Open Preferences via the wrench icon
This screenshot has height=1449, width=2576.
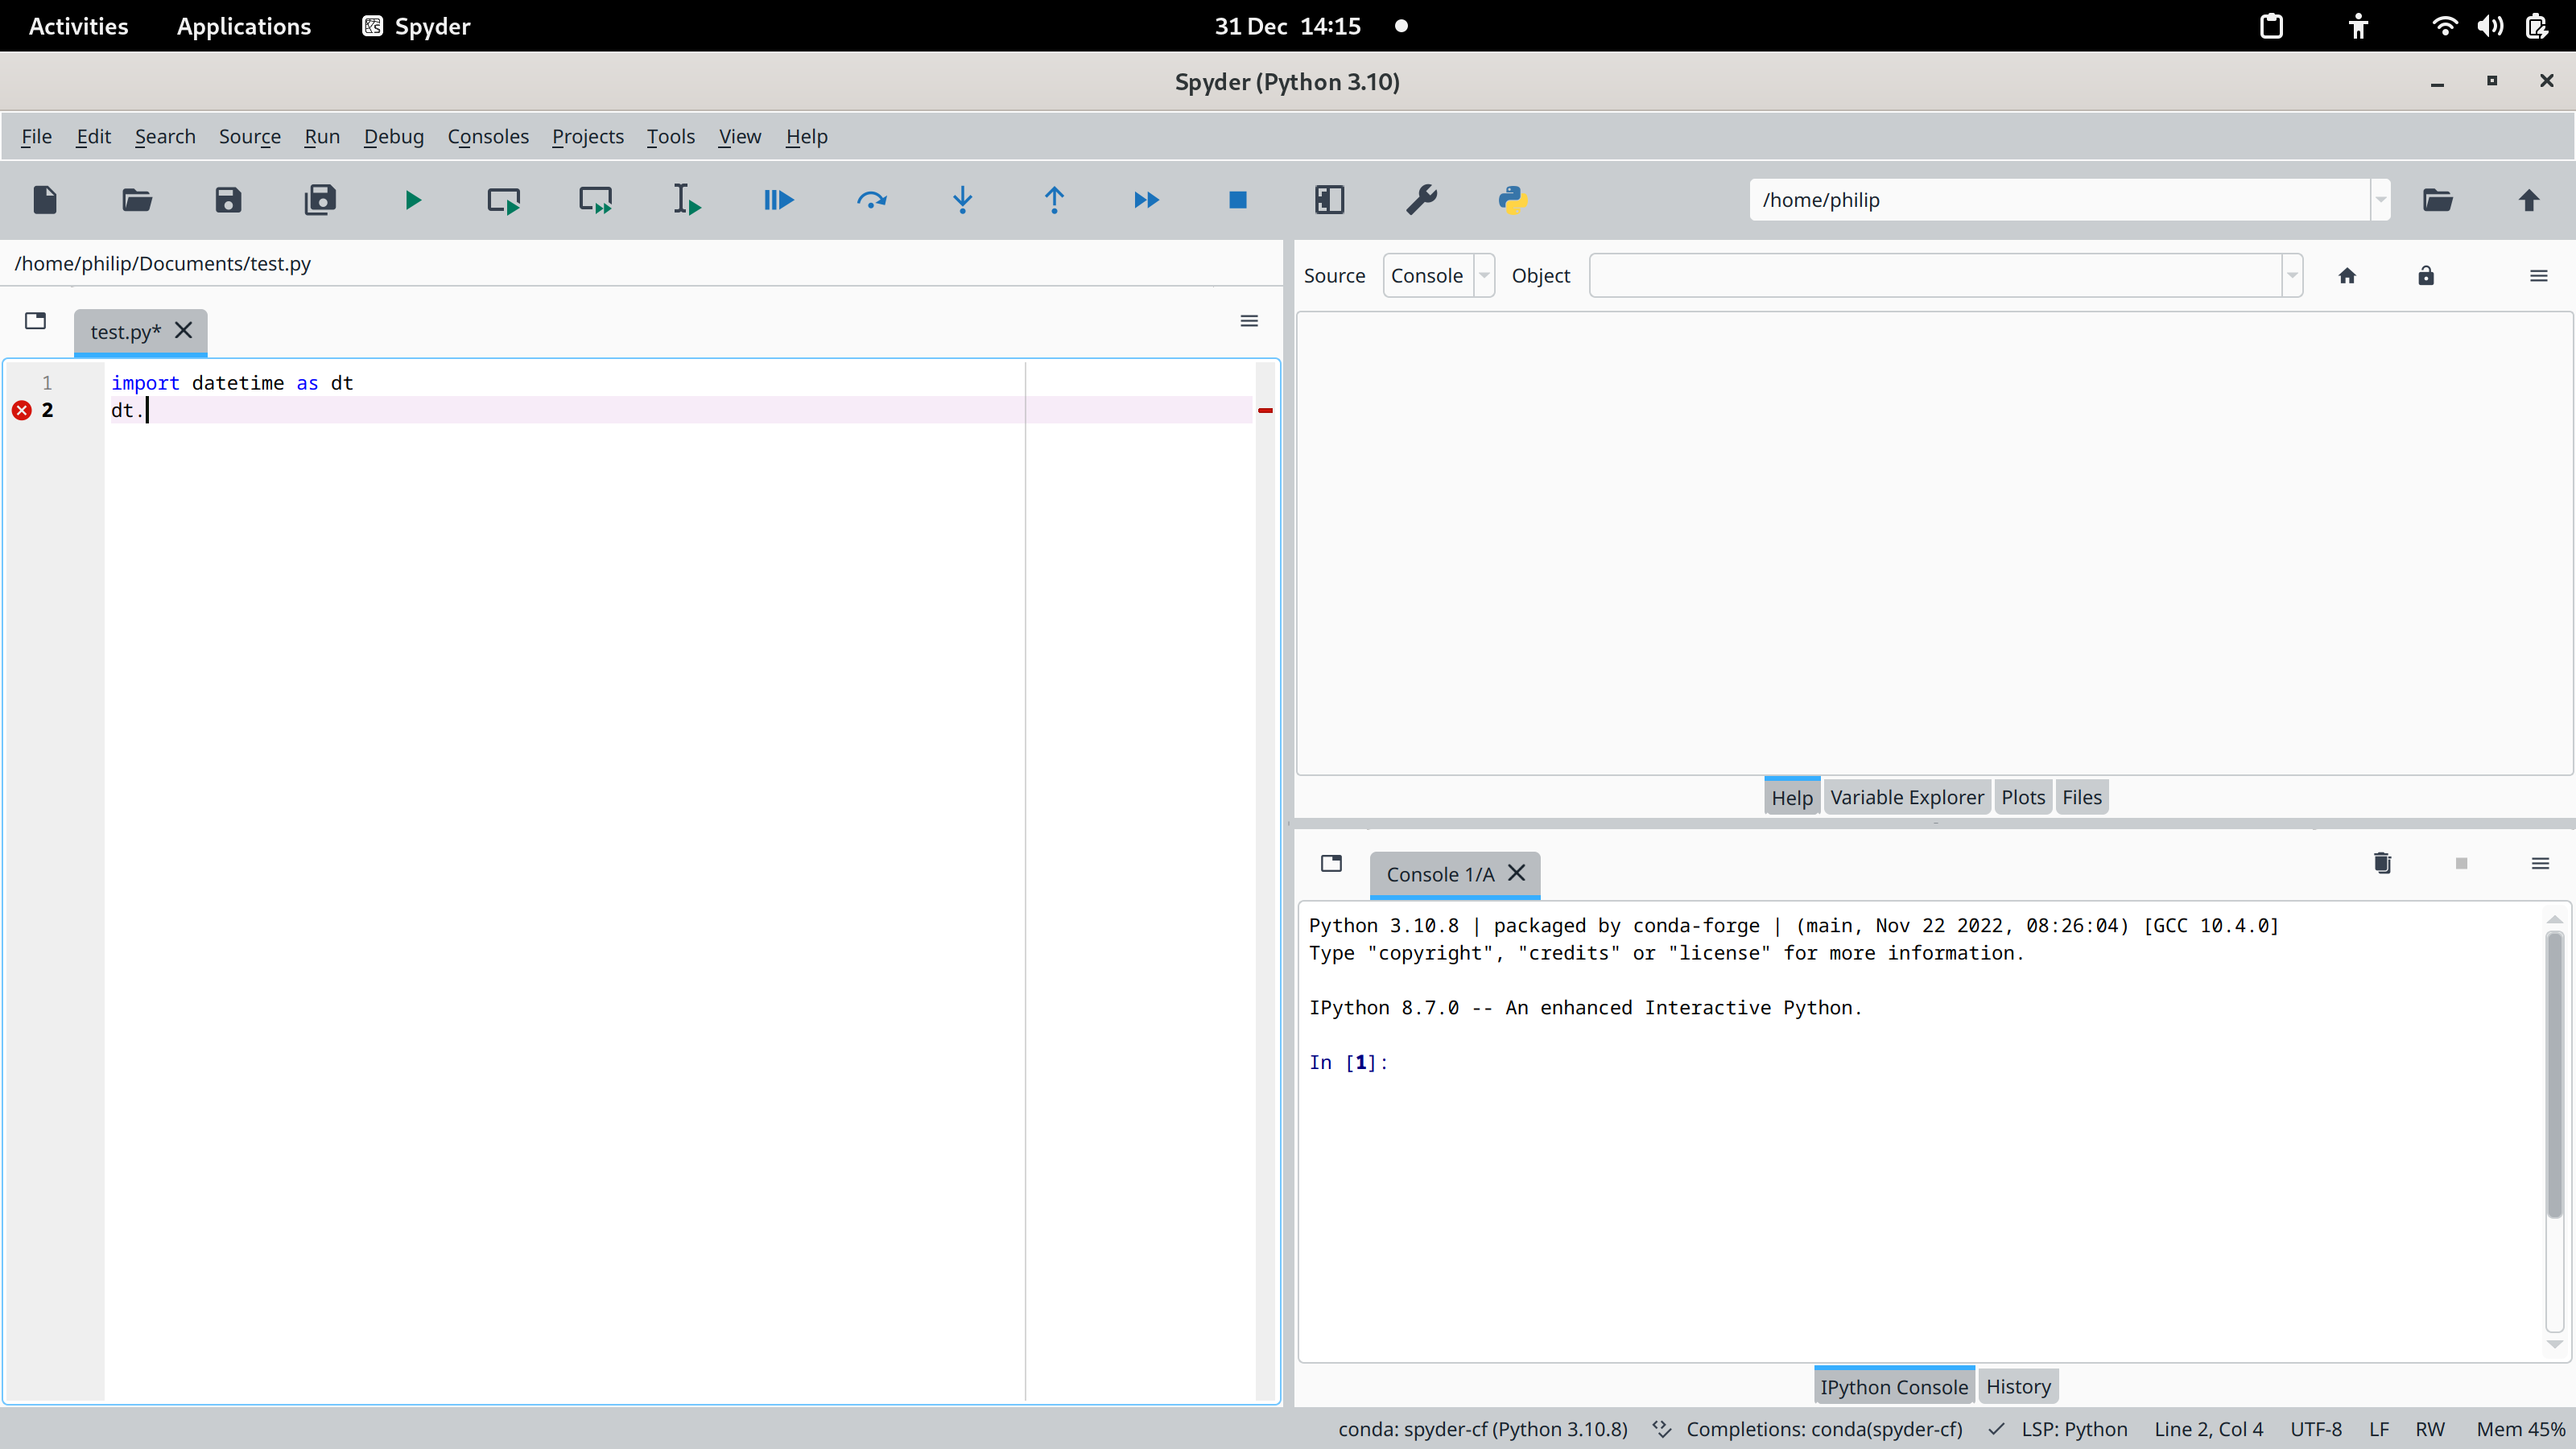click(x=1421, y=200)
